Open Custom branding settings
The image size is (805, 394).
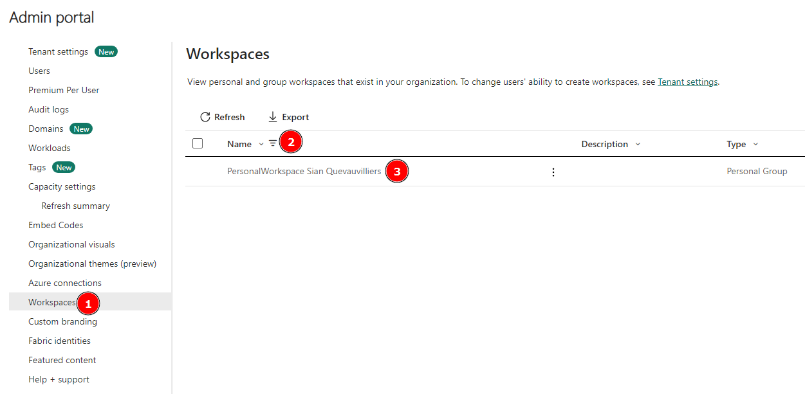pyautogui.click(x=62, y=321)
